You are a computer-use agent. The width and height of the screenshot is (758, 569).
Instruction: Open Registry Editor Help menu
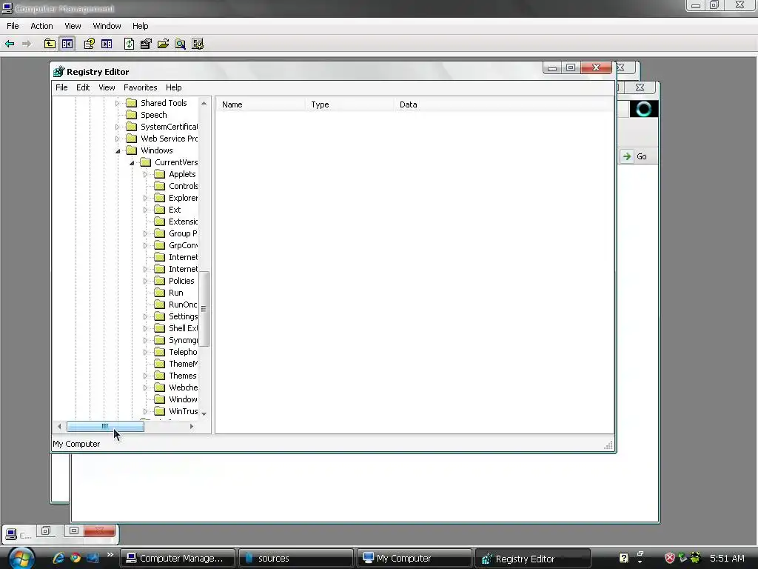[173, 87]
